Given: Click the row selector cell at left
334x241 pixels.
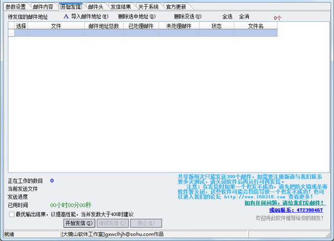Looking at the screenshot, I should pos(11,33).
